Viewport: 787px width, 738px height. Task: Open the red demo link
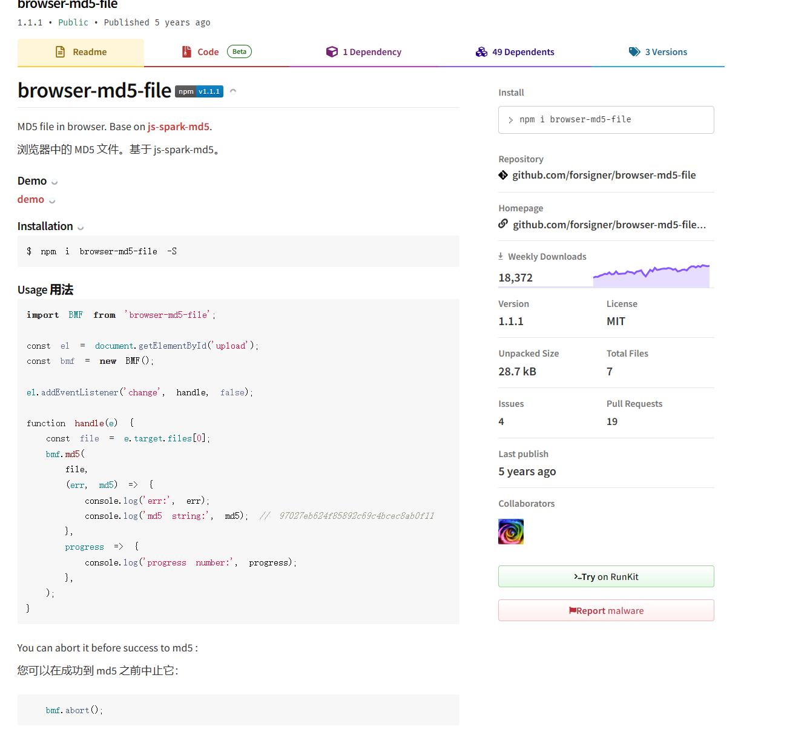click(31, 199)
